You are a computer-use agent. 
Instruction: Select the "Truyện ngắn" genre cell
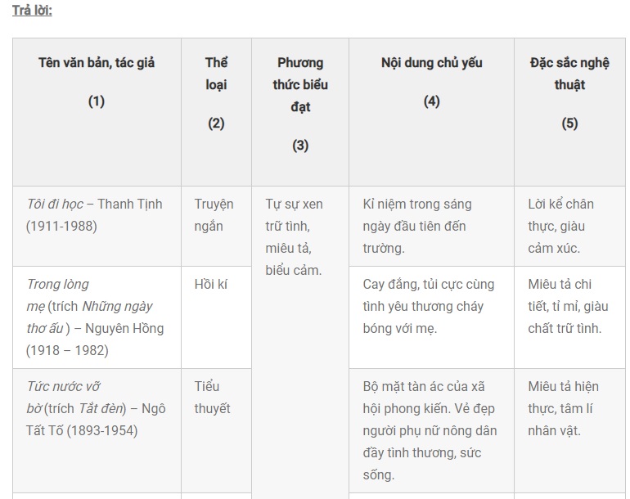(x=214, y=214)
